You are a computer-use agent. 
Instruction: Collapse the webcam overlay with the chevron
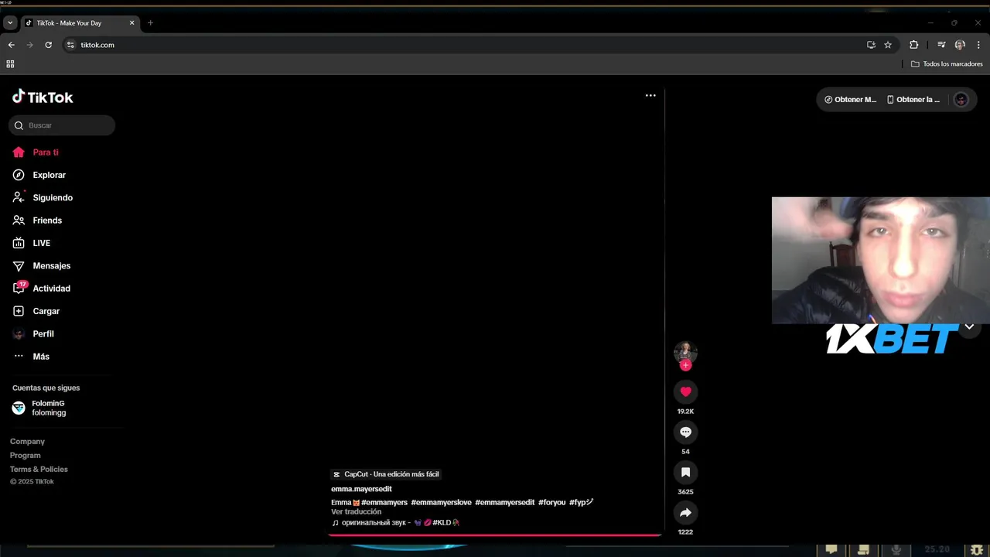point(969,327)
